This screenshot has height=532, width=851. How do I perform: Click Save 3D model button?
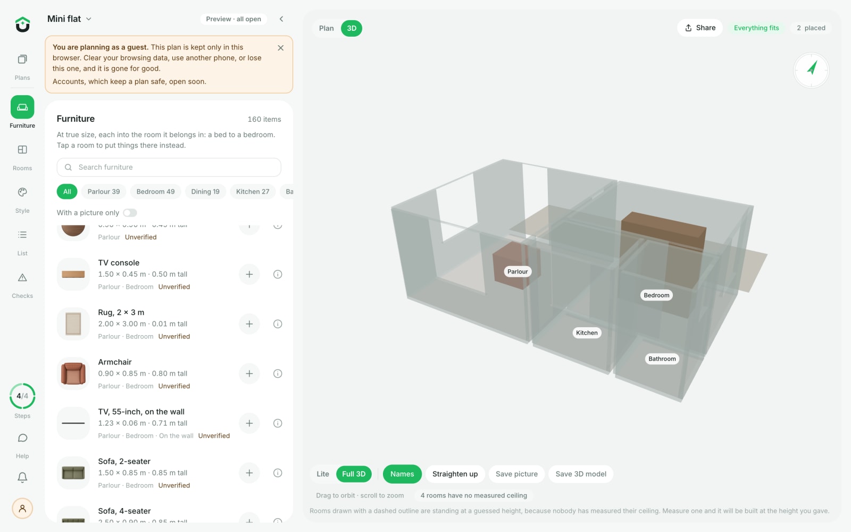(x=581, y=474)
